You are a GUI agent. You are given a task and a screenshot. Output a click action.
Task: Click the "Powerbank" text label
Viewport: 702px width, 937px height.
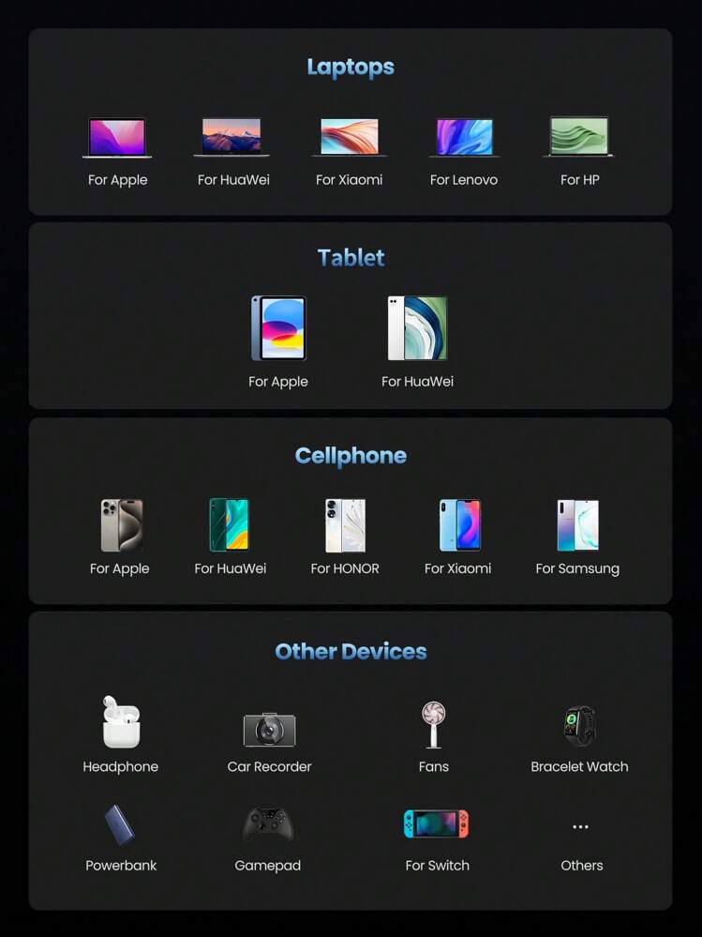click(x=121, y=866)
